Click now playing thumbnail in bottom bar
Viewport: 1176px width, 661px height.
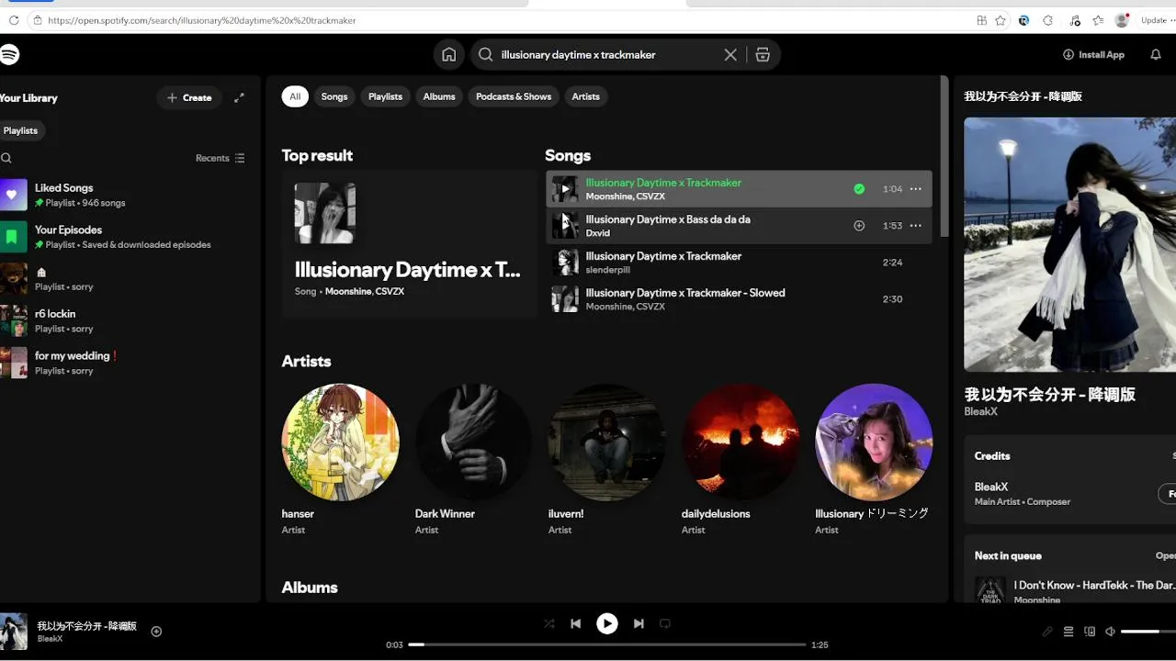(x=14, y=631)
